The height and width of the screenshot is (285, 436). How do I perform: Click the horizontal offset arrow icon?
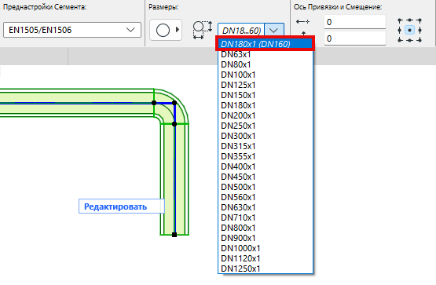(x=302, y=22)
